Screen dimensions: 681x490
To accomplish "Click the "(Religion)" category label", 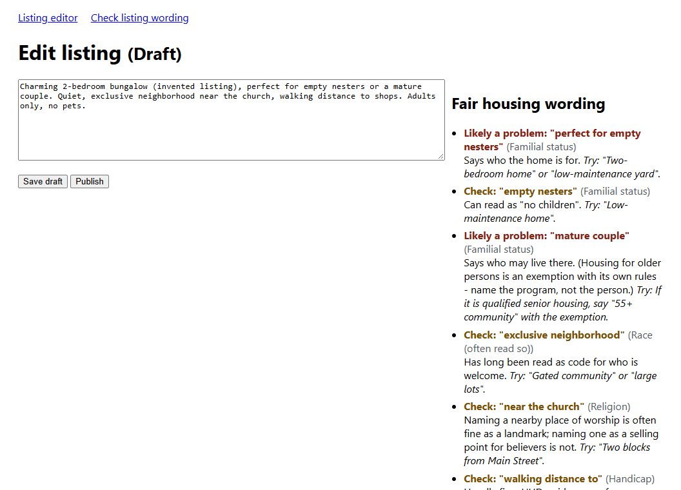I will 609,407.
